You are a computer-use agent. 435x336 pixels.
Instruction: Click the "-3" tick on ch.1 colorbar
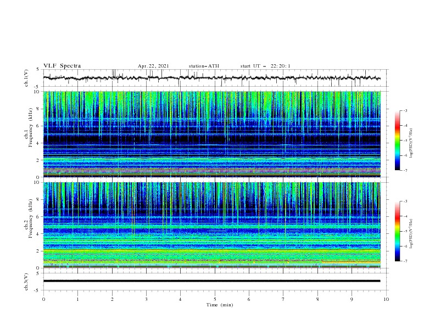(405, 110)
